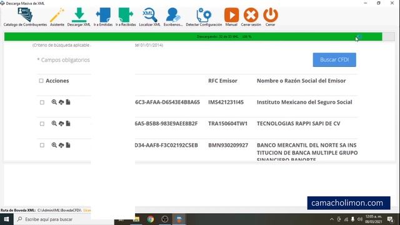The height and width of the screenshot is (225, 400).
Task: Select the folio ending 983E9AEE8B2F
Action: 166,124
